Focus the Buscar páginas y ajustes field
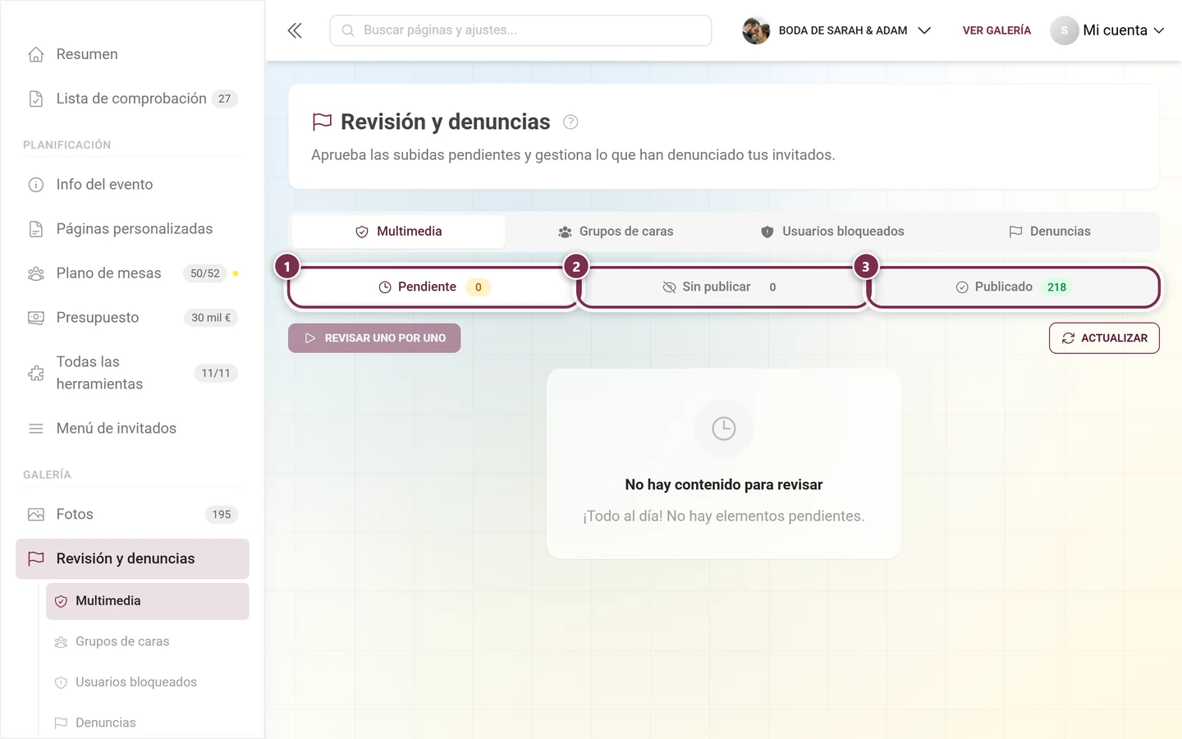Image resolution: width=1182 pixels, height=739 pixels. tap(520, 30)
